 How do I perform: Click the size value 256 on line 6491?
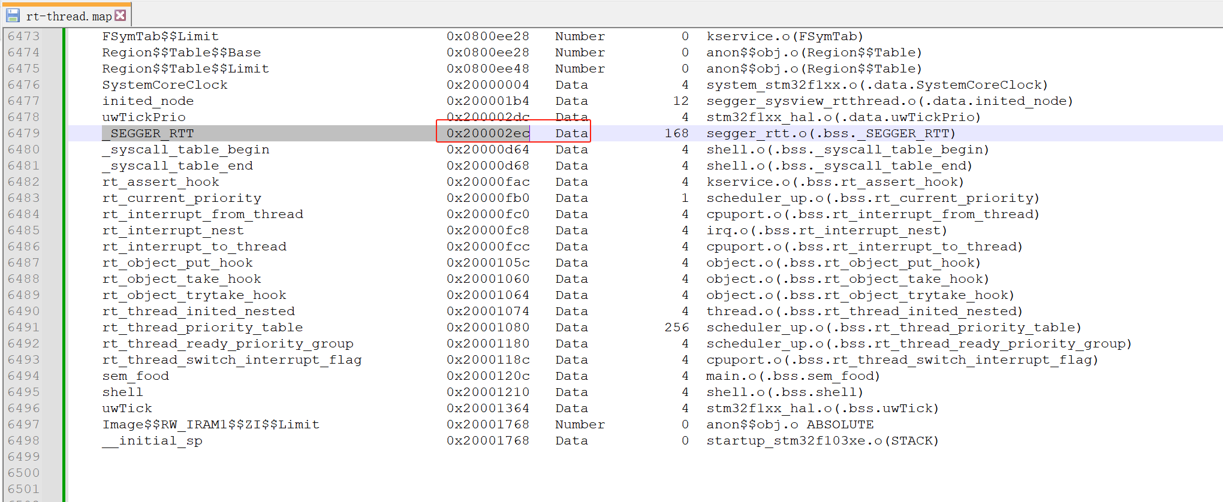(x=677, y=327)
